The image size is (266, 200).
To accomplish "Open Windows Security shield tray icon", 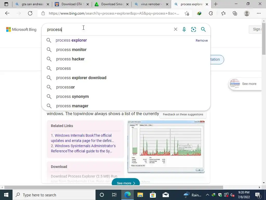I will pyautogui.click(x=220, y=195).
